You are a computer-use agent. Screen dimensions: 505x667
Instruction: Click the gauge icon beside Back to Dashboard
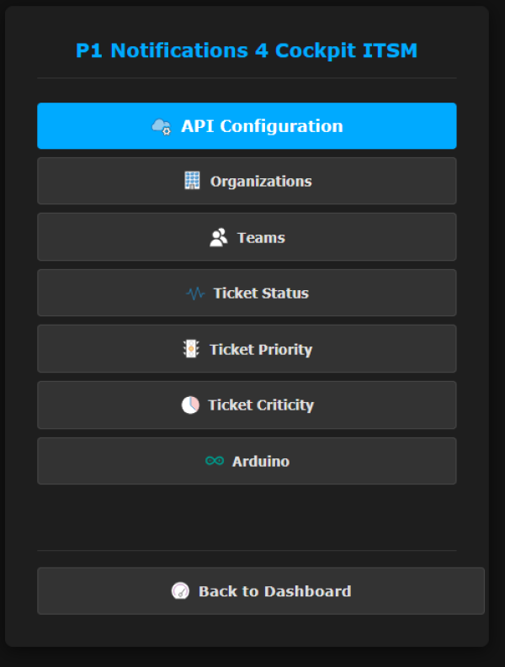point(180,591)
